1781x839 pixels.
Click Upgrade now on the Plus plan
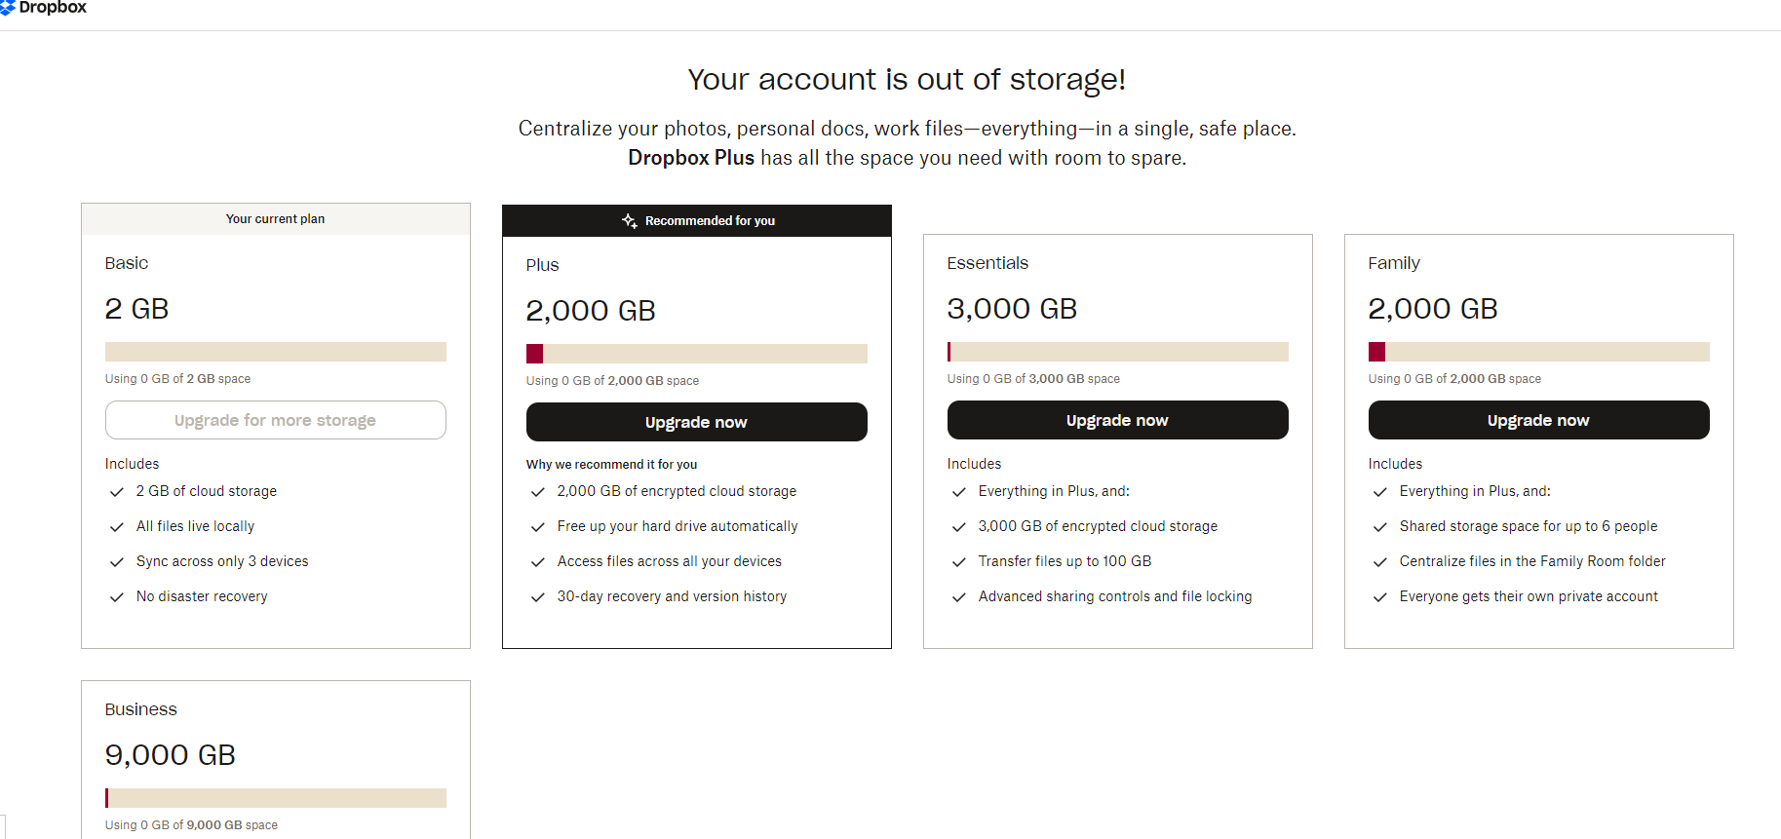[x=696, y=422]
